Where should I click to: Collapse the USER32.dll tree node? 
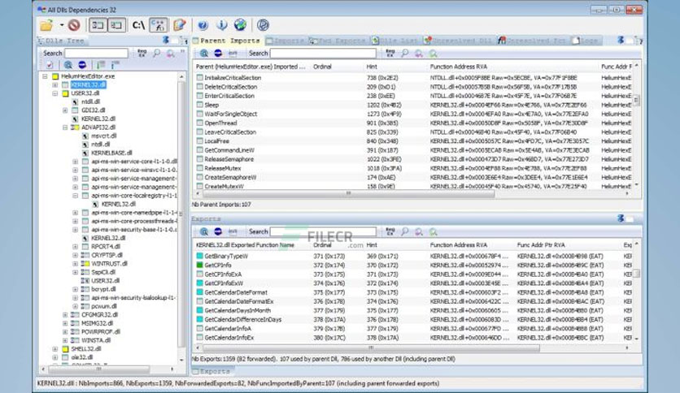[x=55, y=93]
